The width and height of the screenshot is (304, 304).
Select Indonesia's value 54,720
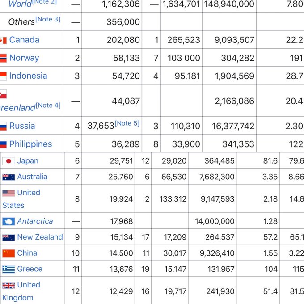[126, 76]
